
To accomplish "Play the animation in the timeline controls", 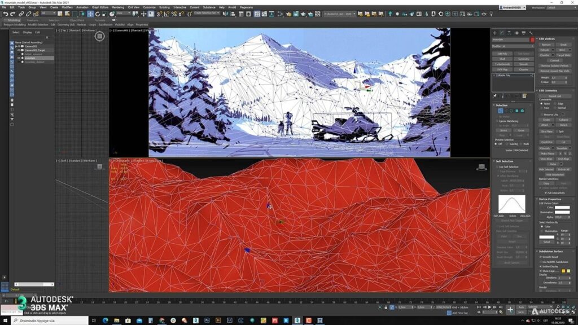I will [489, 307].
